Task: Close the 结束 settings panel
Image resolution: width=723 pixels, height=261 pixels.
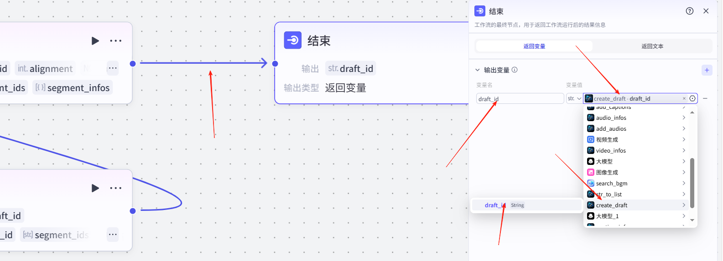Action: [706, 11]
